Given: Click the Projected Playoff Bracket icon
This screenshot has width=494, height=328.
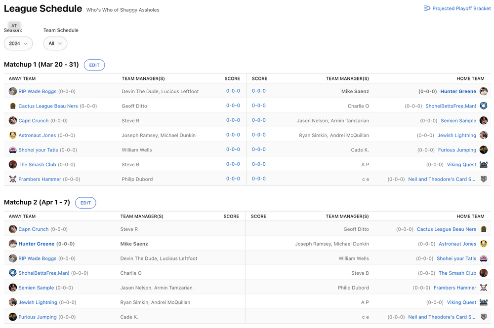Looking at the screenshot, I should (427, 8).
